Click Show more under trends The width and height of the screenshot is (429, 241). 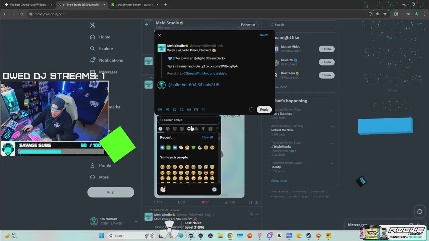279,181
